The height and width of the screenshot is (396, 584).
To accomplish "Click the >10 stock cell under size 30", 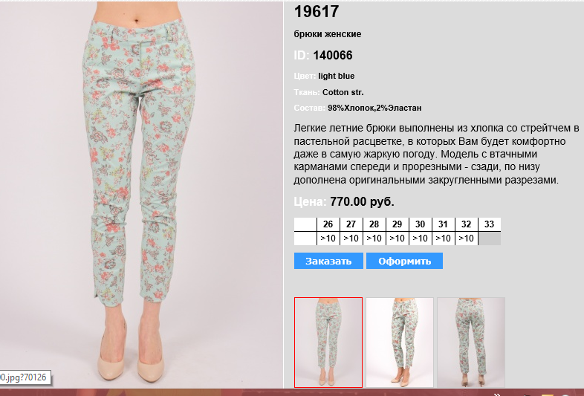I will (421, 238).
